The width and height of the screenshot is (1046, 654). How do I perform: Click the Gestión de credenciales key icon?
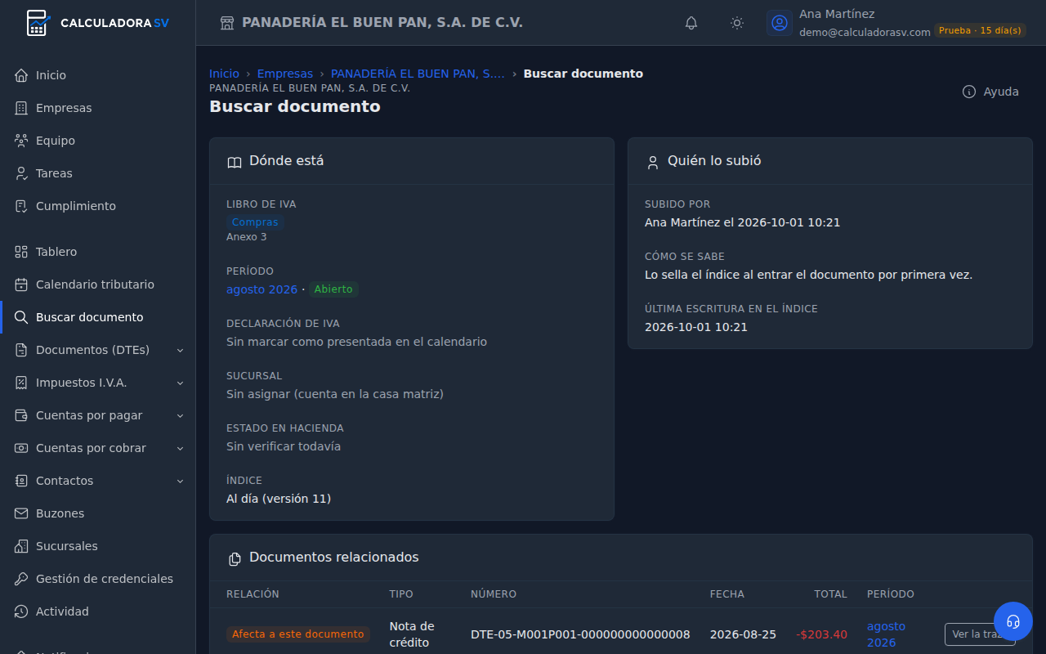coord(21,579)
